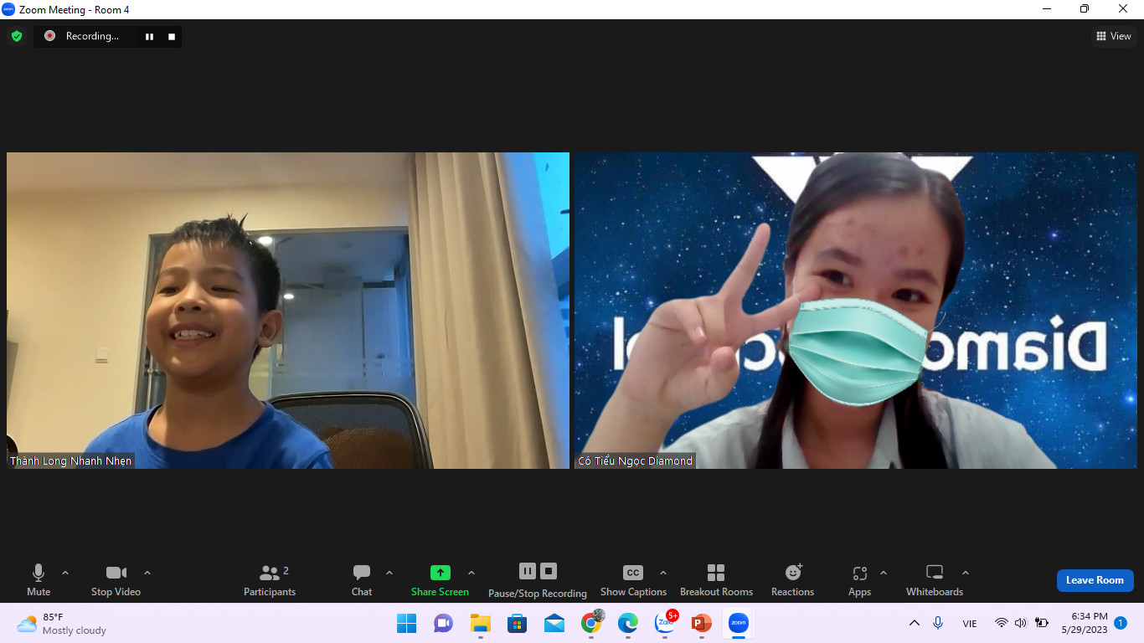
Task: Open the Reactions menu
Action: pyautogui.click(x=792, y=579)
